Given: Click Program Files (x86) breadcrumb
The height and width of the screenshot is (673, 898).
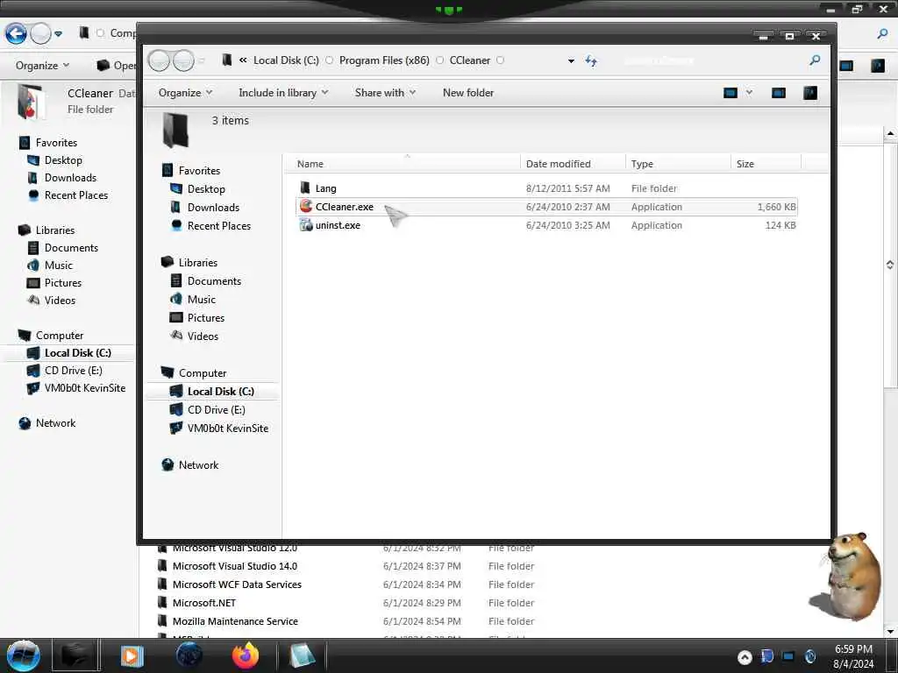Looking at the screenshot, I should coord(384,60).
